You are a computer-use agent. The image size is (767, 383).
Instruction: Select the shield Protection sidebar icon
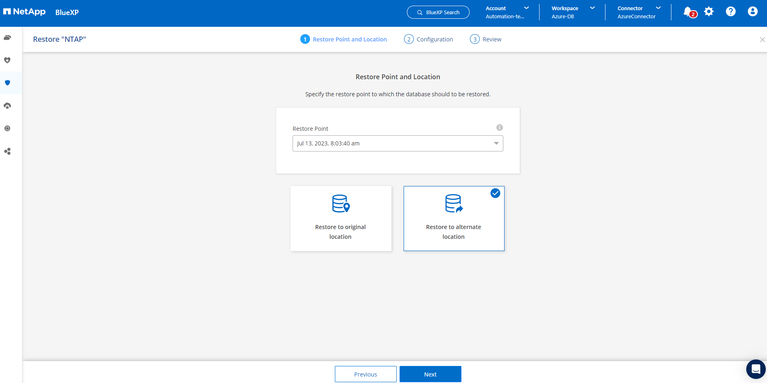(x=7, y=83)
